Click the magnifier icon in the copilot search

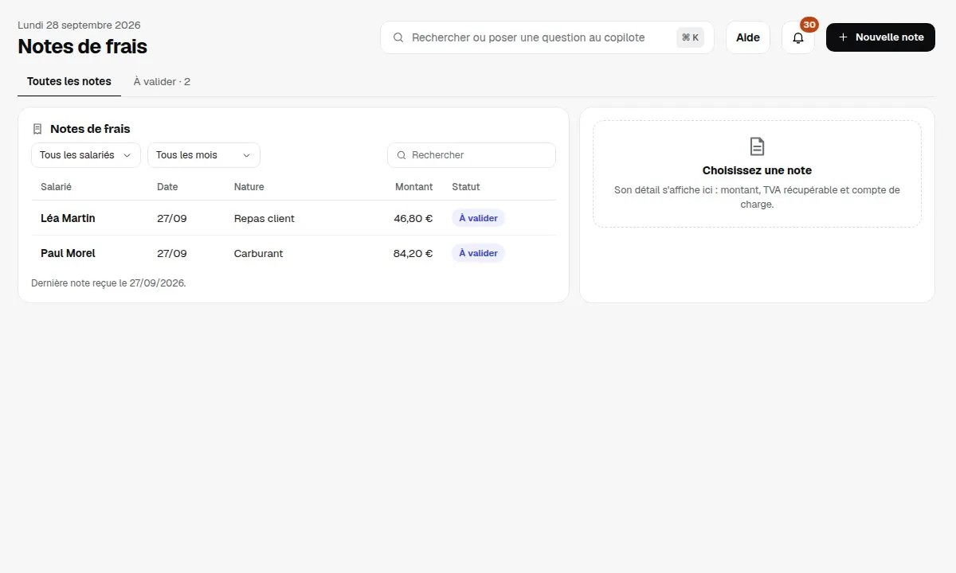[x=398, y=37]
